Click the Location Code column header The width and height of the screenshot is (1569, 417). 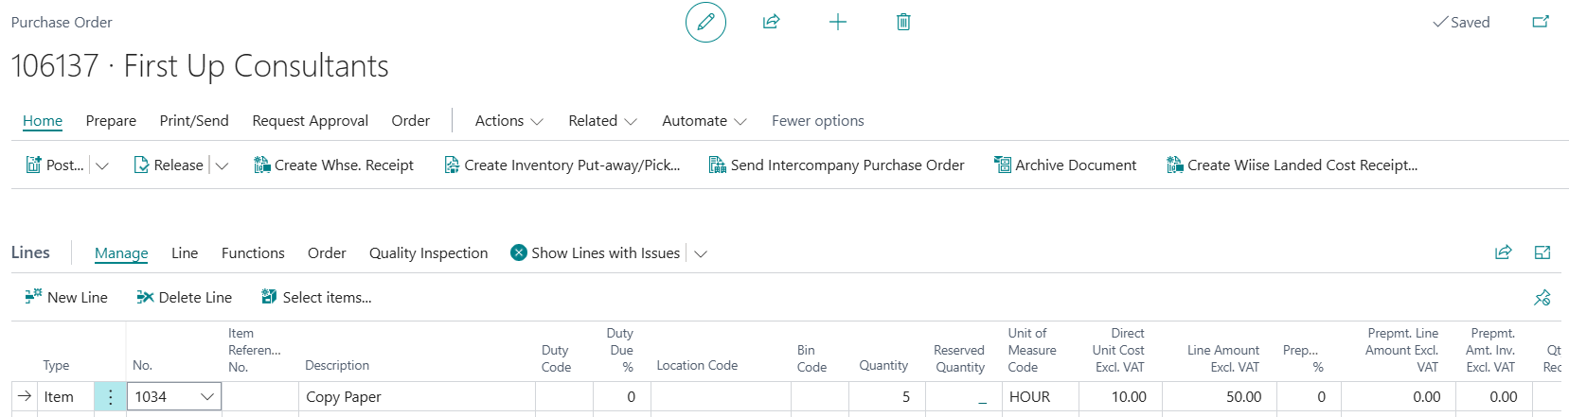(697, 365)
